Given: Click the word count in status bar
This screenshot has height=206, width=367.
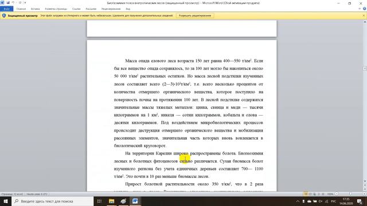Looking at the screenshot, I should point(37,194).
